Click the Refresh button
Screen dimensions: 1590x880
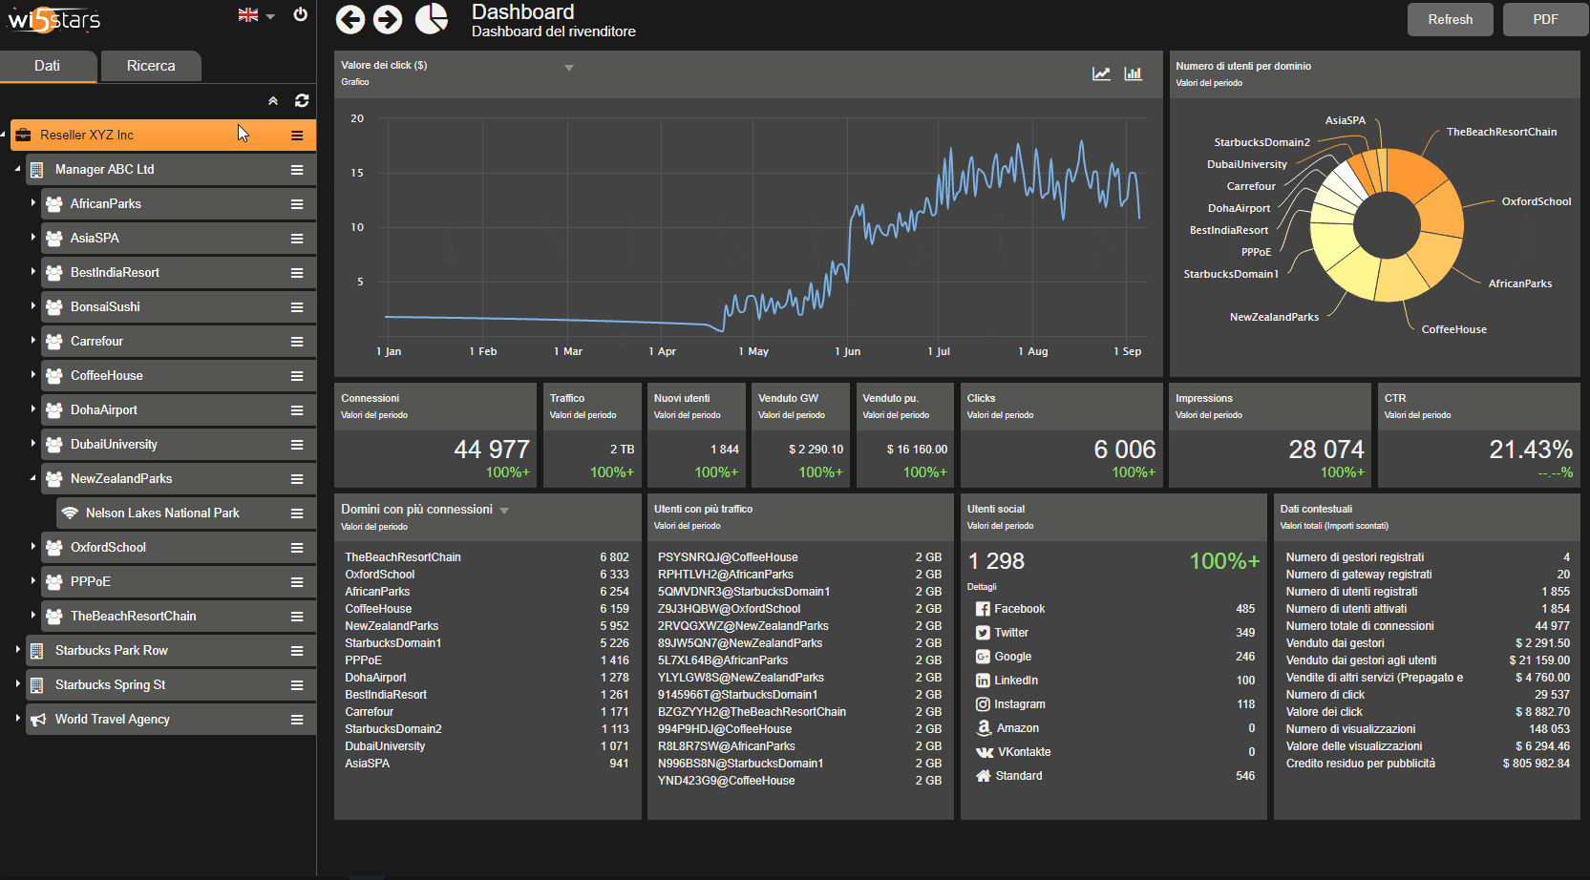pos(1450,19)
